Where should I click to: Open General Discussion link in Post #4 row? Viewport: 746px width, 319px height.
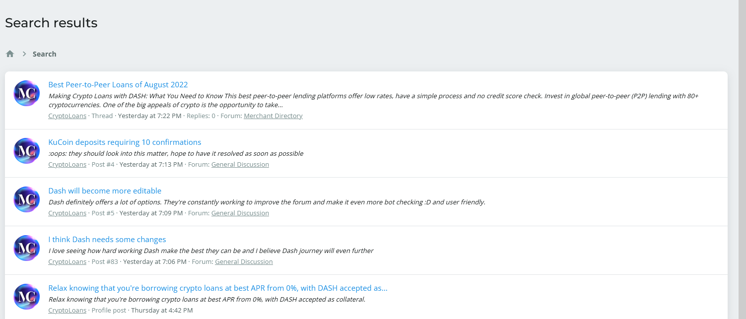240,164
